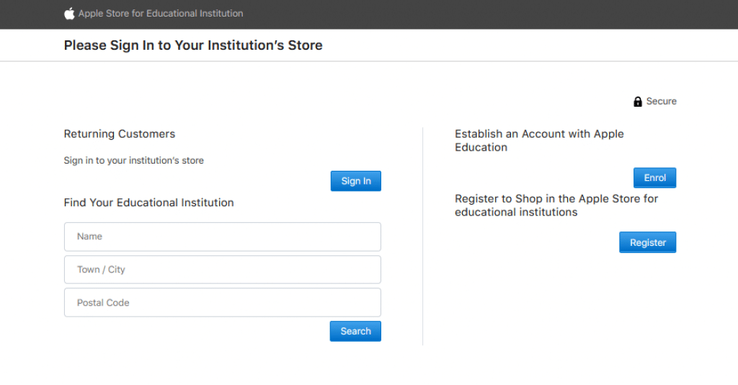Click the 'Returning Customers' heading
Viewport: 738px width, 385px height.
120,134
